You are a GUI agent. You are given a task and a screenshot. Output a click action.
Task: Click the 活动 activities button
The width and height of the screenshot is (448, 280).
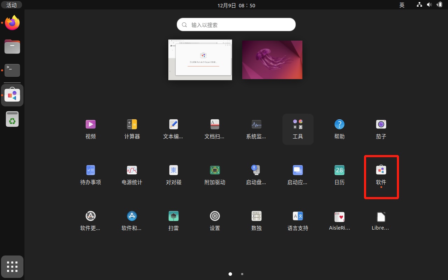(12, 5)
